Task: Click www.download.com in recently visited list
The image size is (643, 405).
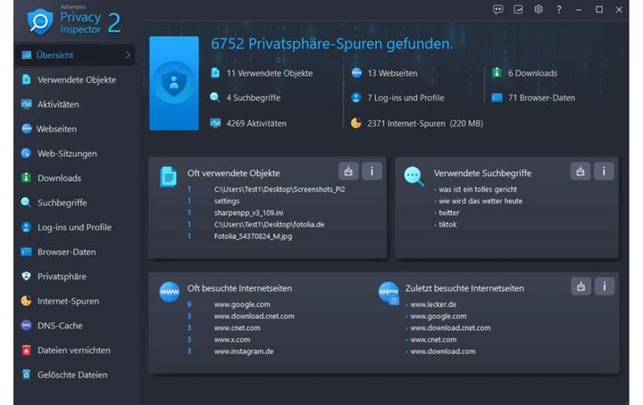Action: click(443, 351)
